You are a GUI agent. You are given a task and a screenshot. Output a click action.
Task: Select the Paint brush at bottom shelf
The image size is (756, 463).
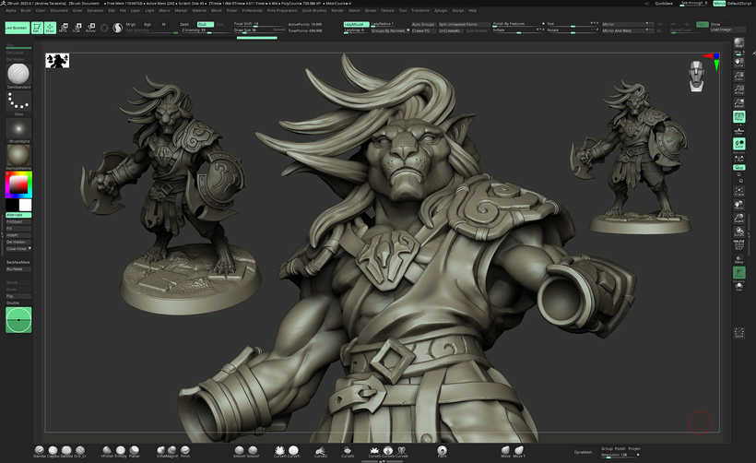pos(443,451)
